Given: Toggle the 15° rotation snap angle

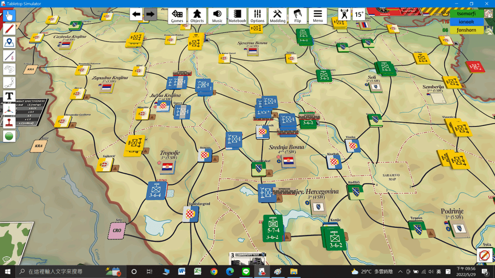Looking at the screenshot, I should pos(359,14).
